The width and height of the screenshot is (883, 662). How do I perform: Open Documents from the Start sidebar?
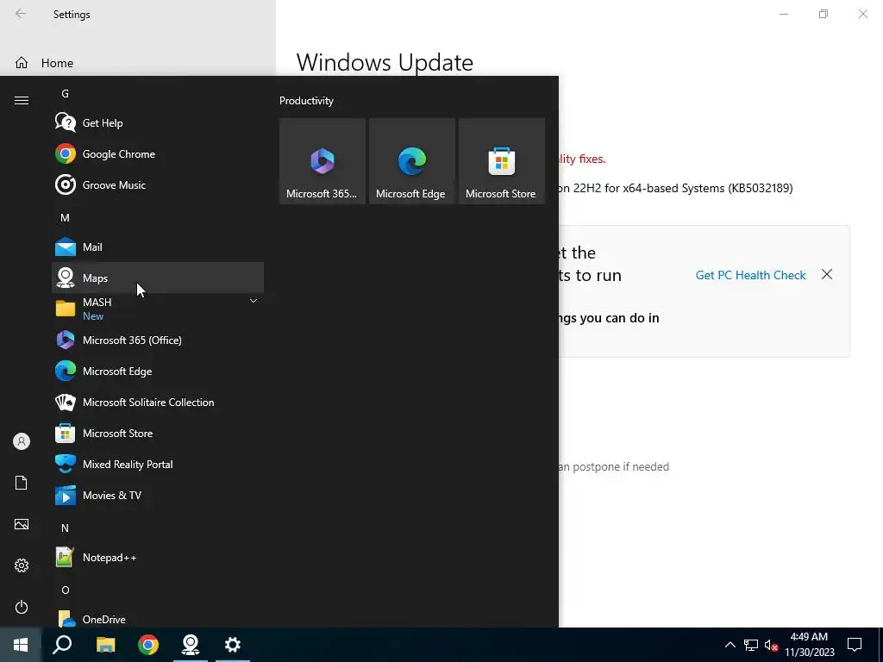pos(22,483)
